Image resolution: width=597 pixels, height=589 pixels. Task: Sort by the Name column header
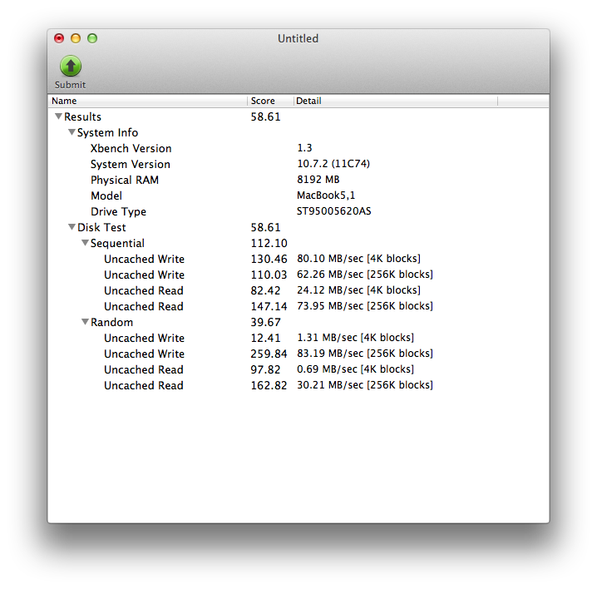click(x=148, y=101)
